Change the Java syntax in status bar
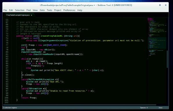This screenshot has width=173, height=111. click(161, 108)
